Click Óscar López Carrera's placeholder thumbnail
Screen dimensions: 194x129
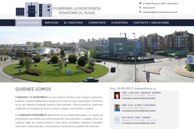117,120
